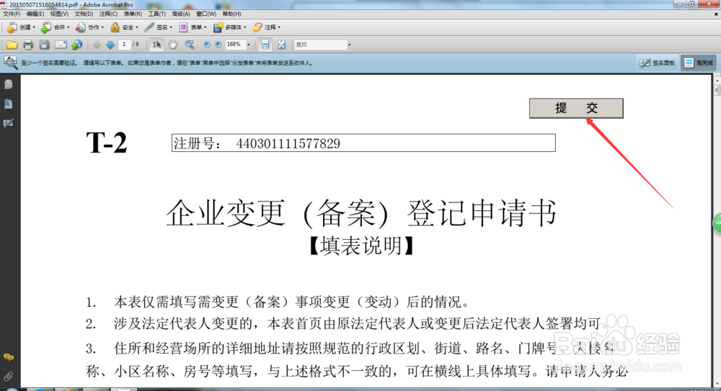721x391 pixels.
Task: Open the 表单(R) menu
Action: 133,14
